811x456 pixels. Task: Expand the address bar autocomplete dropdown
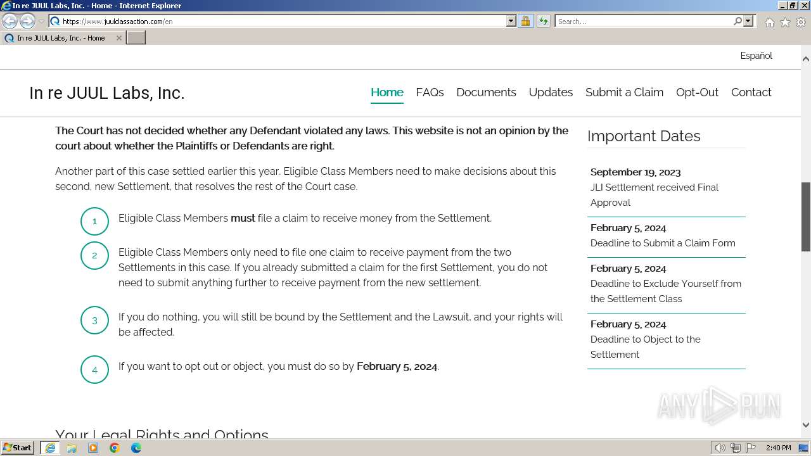pyautogui.click(x=511, y=21)
